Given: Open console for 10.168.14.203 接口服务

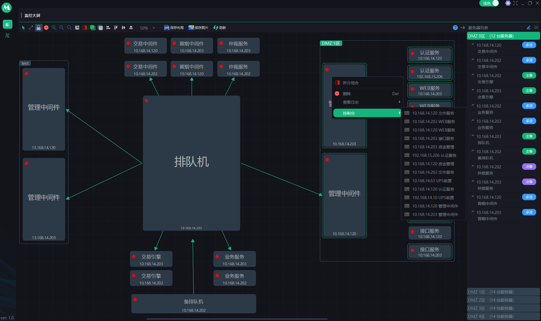Looking at the screenshot, I should 433,139.
